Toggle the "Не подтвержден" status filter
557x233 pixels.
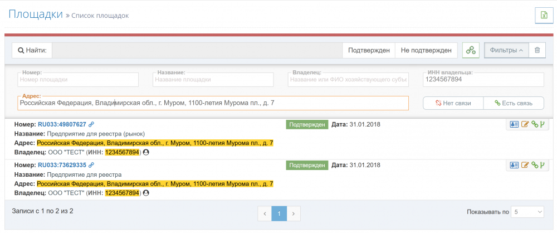[426, 50]
